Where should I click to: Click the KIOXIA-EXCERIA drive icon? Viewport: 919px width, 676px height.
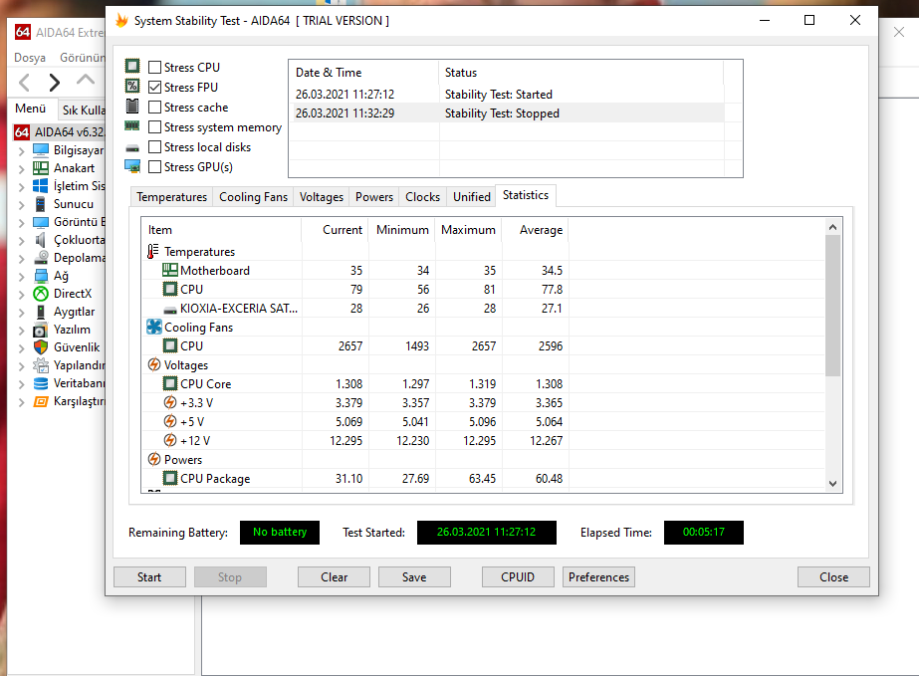[170, 310]
